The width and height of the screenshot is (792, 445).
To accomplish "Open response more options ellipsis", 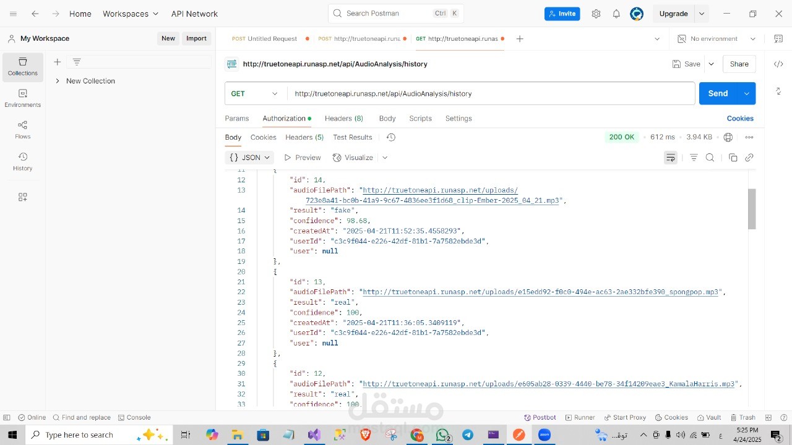I will click(x=749, y=137).
